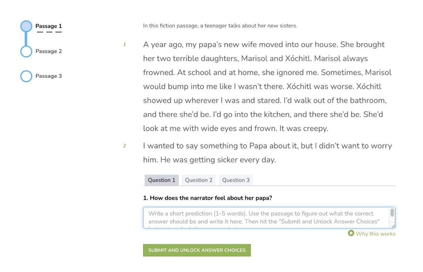Click the paragraph number 1 marker

pos(124,45)
